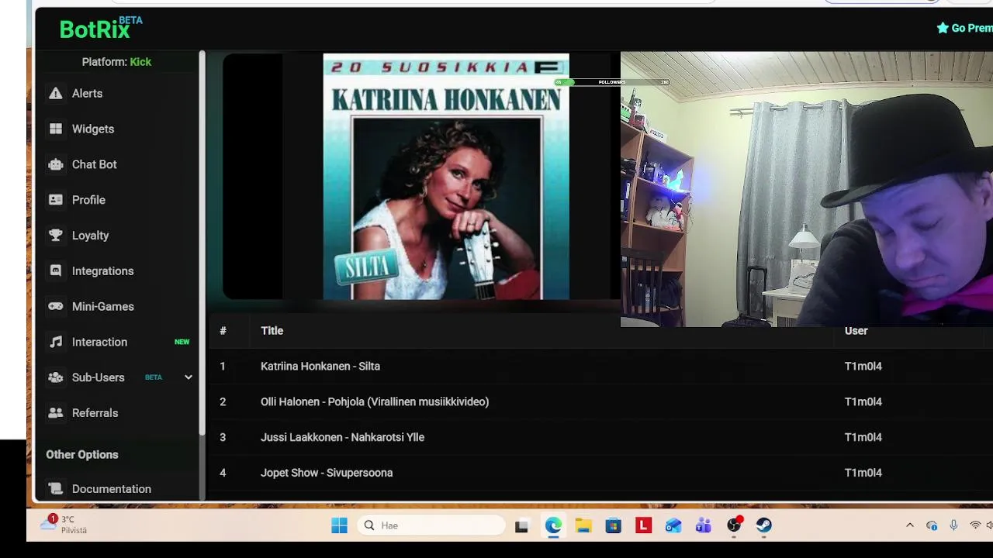Click the Other Options heading

tap(82, 455)
